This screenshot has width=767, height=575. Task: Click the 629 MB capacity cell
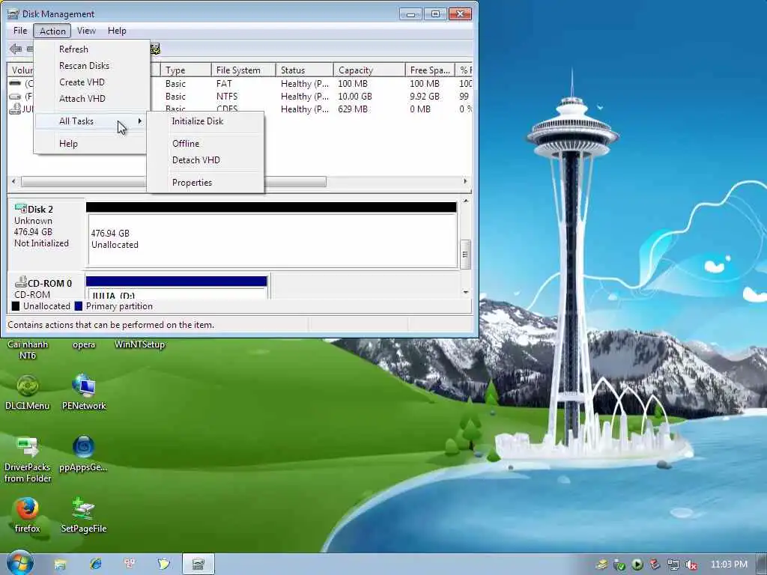point(353,109)
